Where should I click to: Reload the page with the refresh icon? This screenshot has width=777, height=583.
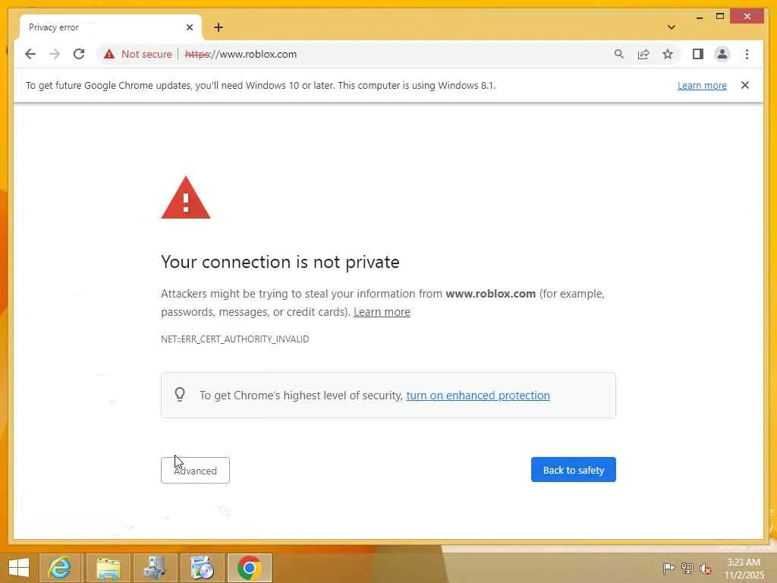pyautogui.click(x=79, y=54)
